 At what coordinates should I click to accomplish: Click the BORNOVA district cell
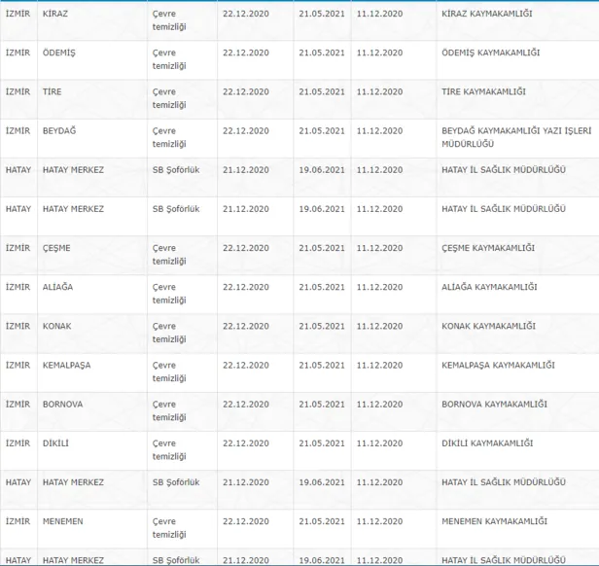63,404
